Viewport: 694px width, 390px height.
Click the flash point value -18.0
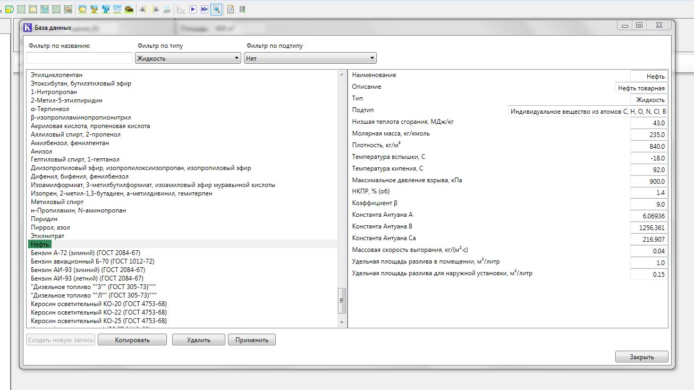(649, 158)
